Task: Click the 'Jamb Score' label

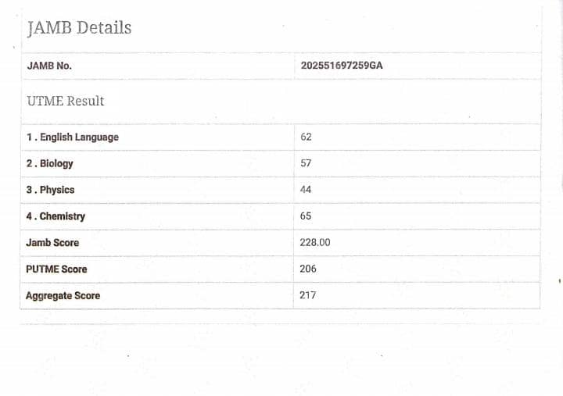Action: pyautogui.click(x=52, y=243)
